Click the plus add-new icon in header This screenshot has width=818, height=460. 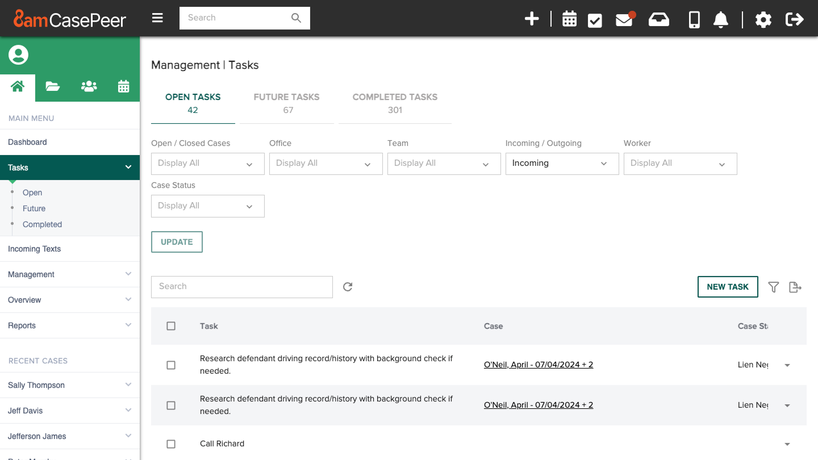coord(531,19)
